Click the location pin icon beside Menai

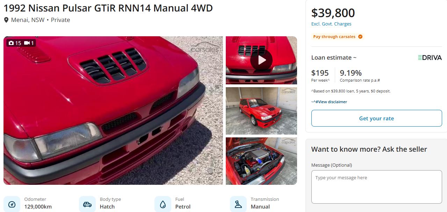pyautogui.click(x=6, y=20)
